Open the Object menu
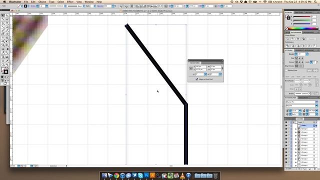Image resolution: width=320 pixels, height=180 pixels. pos(42,1)
